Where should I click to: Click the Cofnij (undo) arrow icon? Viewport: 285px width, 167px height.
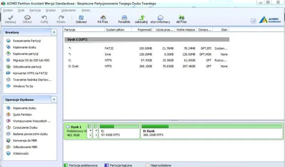[44, 17]
